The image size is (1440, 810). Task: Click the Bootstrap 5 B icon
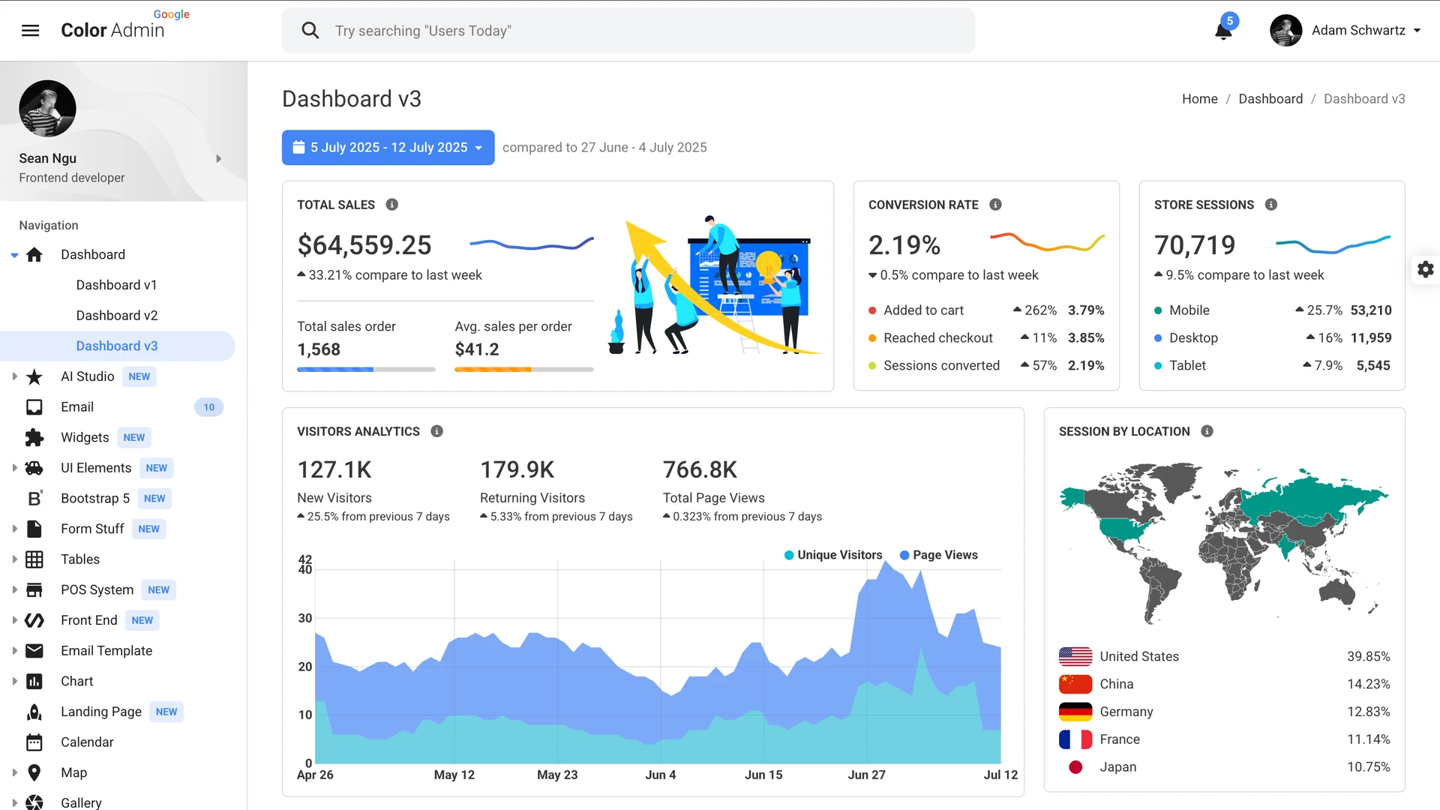tap(34, 499)
